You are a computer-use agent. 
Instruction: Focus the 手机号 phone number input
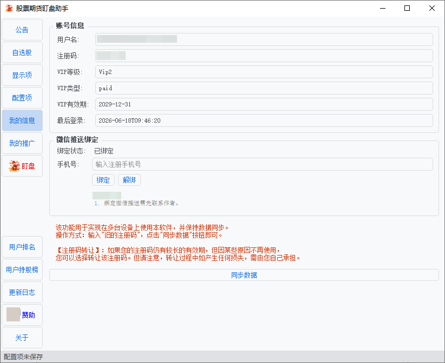(263, 164)
